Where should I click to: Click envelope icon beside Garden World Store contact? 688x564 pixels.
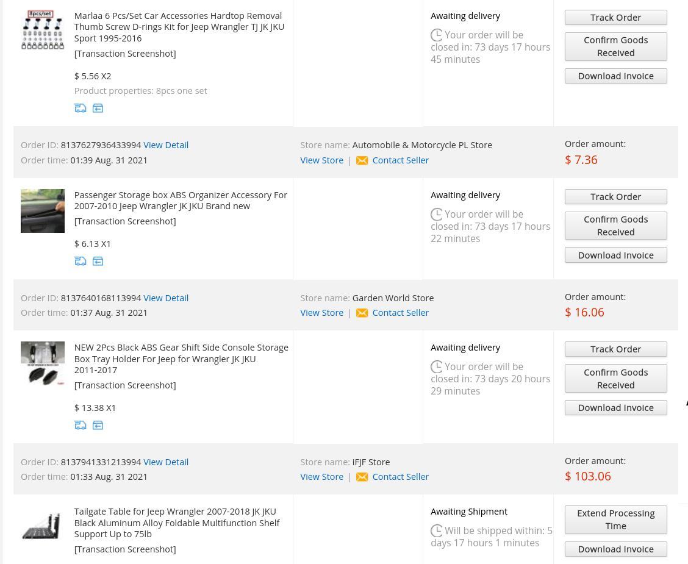click(x=362, y=313)
